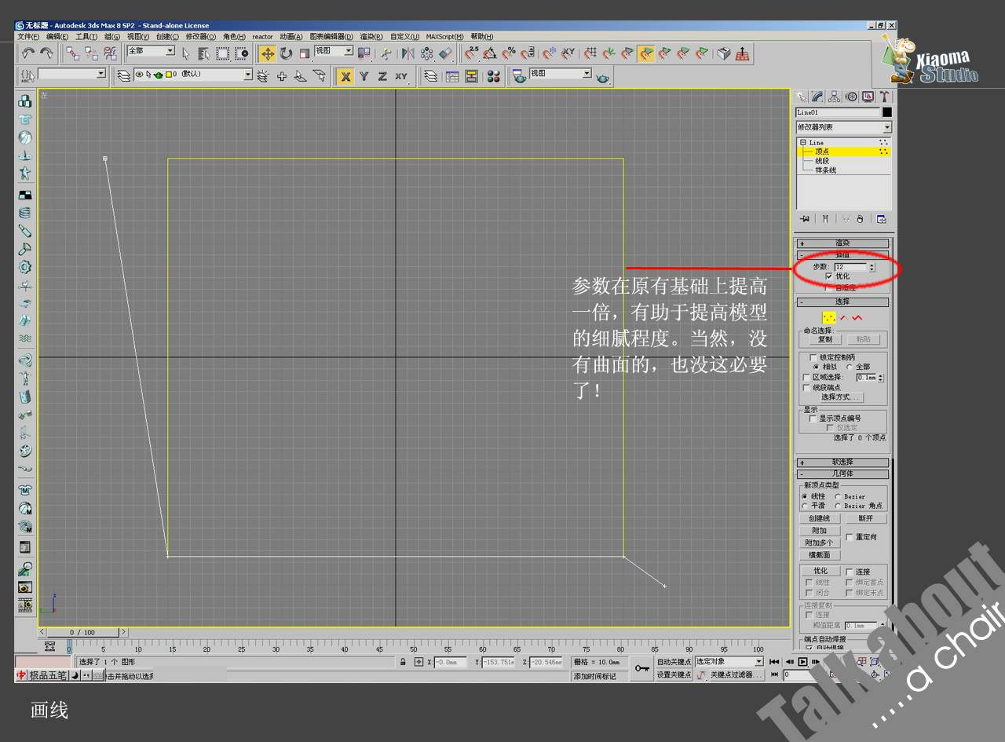Screen dimensions: 1005x742
Task: Click the 创建线 button
Action: tap(820, 519)
